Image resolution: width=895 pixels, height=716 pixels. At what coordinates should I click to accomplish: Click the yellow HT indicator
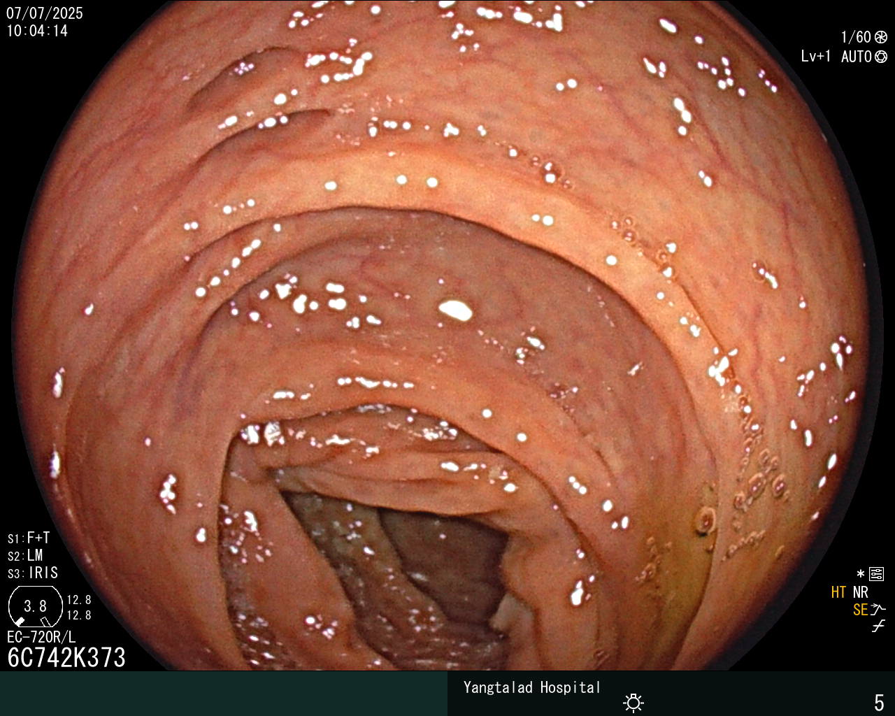pos(839,592)
